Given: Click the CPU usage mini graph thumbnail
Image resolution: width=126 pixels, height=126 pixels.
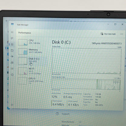Looking at the screenshot, I should coord(23,42).
